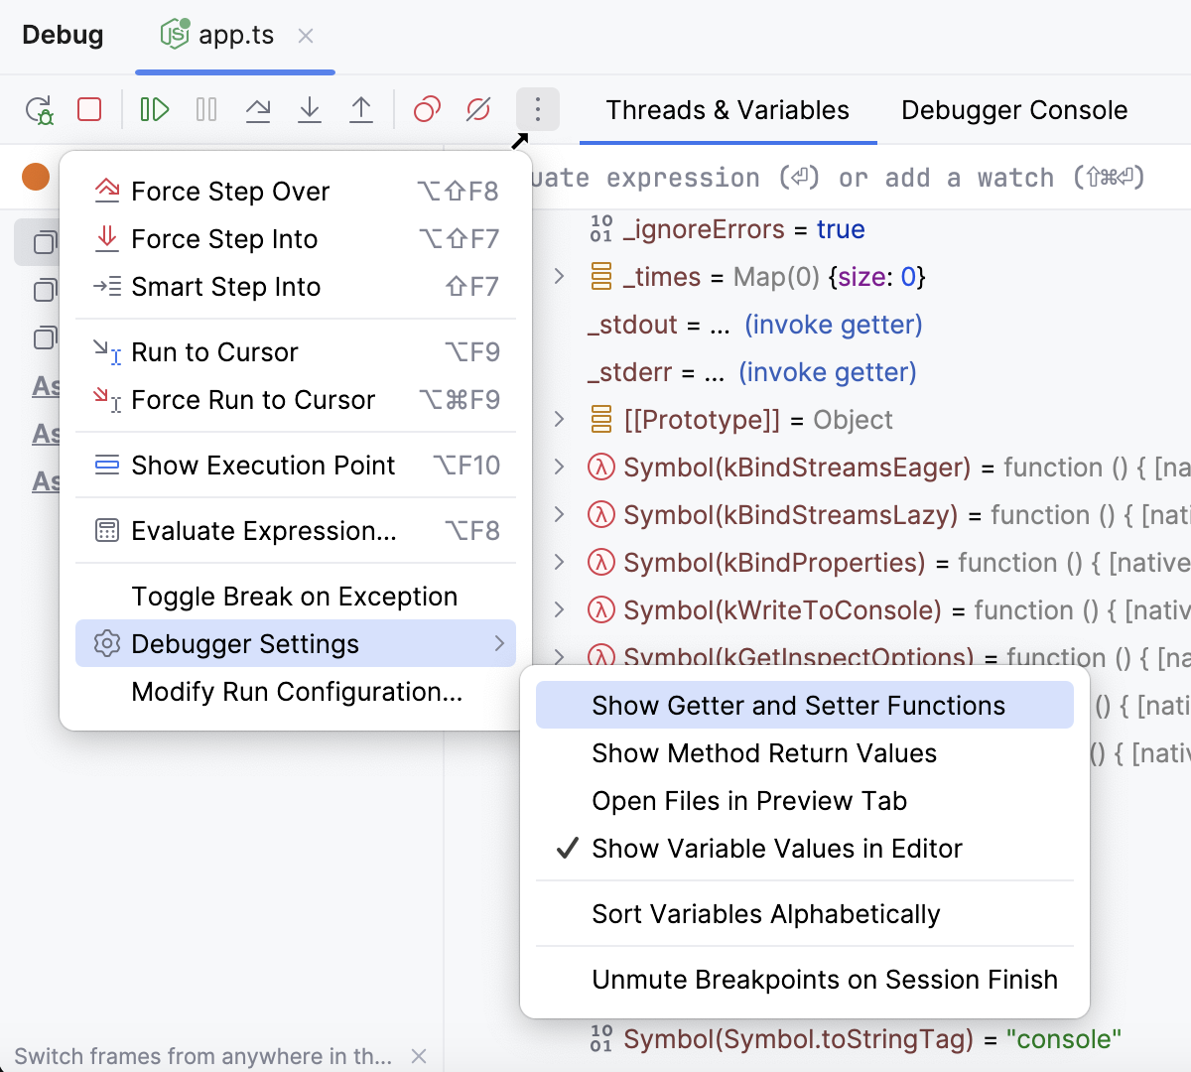Stop the debug session

click(x=89, y=109)
